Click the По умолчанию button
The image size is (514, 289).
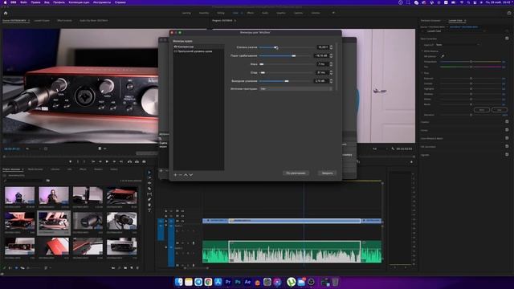[x=296, y=173]
